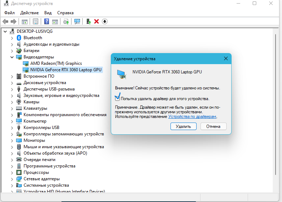Click the Bluetooth category icon
This screenshot has width=282, height=202.
click(19, 38)
